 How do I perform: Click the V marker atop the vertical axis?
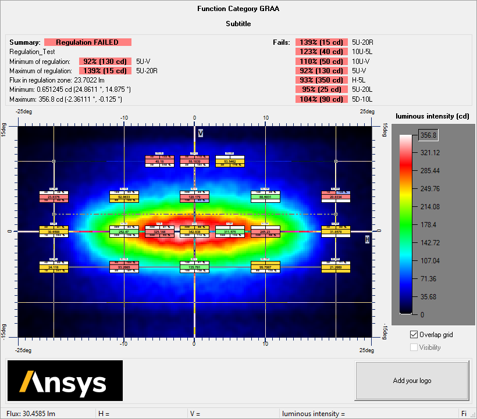coord(200,134)
